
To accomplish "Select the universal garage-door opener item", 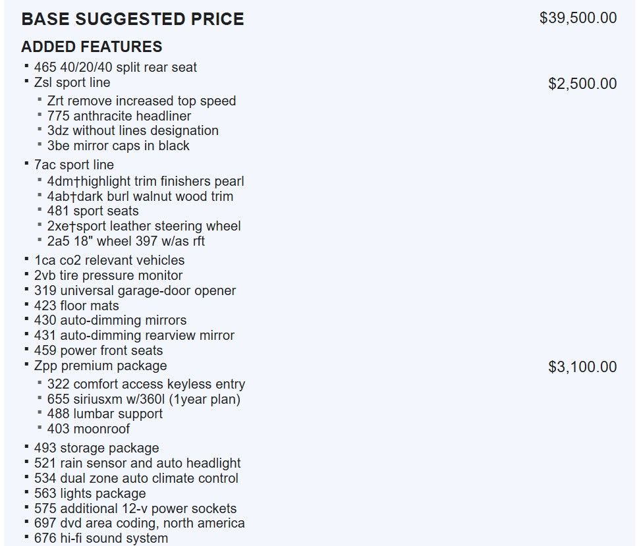I will [x=134, y=290].
